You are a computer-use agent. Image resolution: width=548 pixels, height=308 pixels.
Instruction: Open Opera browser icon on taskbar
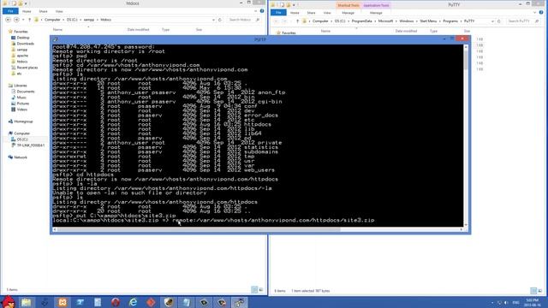pyautogui.click(x=116, y=302)
